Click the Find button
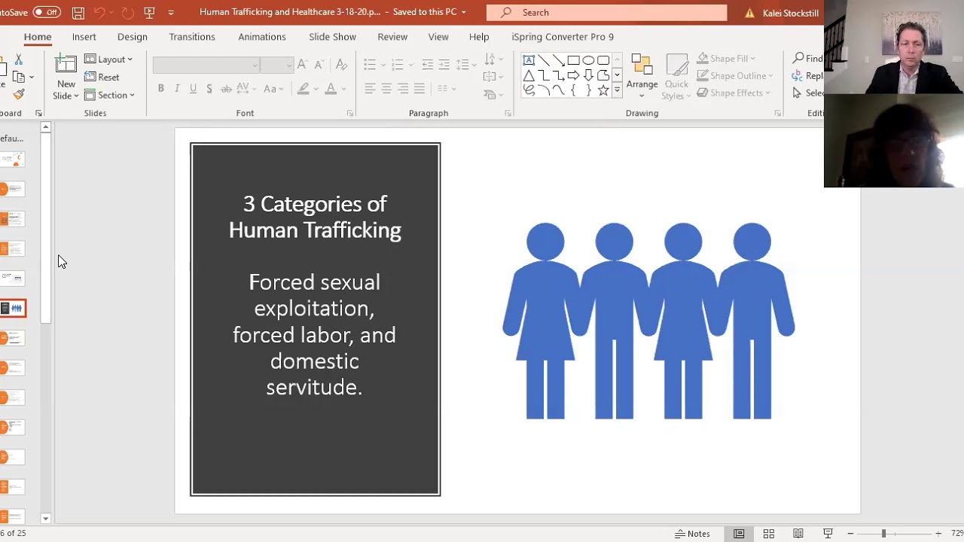The height and width of the screenshot is (542, 964). [x=807, y=59]
